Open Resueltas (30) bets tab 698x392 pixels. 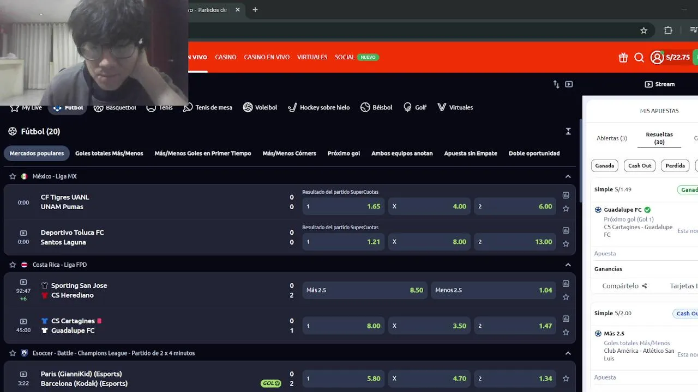(x=659, y=138)
